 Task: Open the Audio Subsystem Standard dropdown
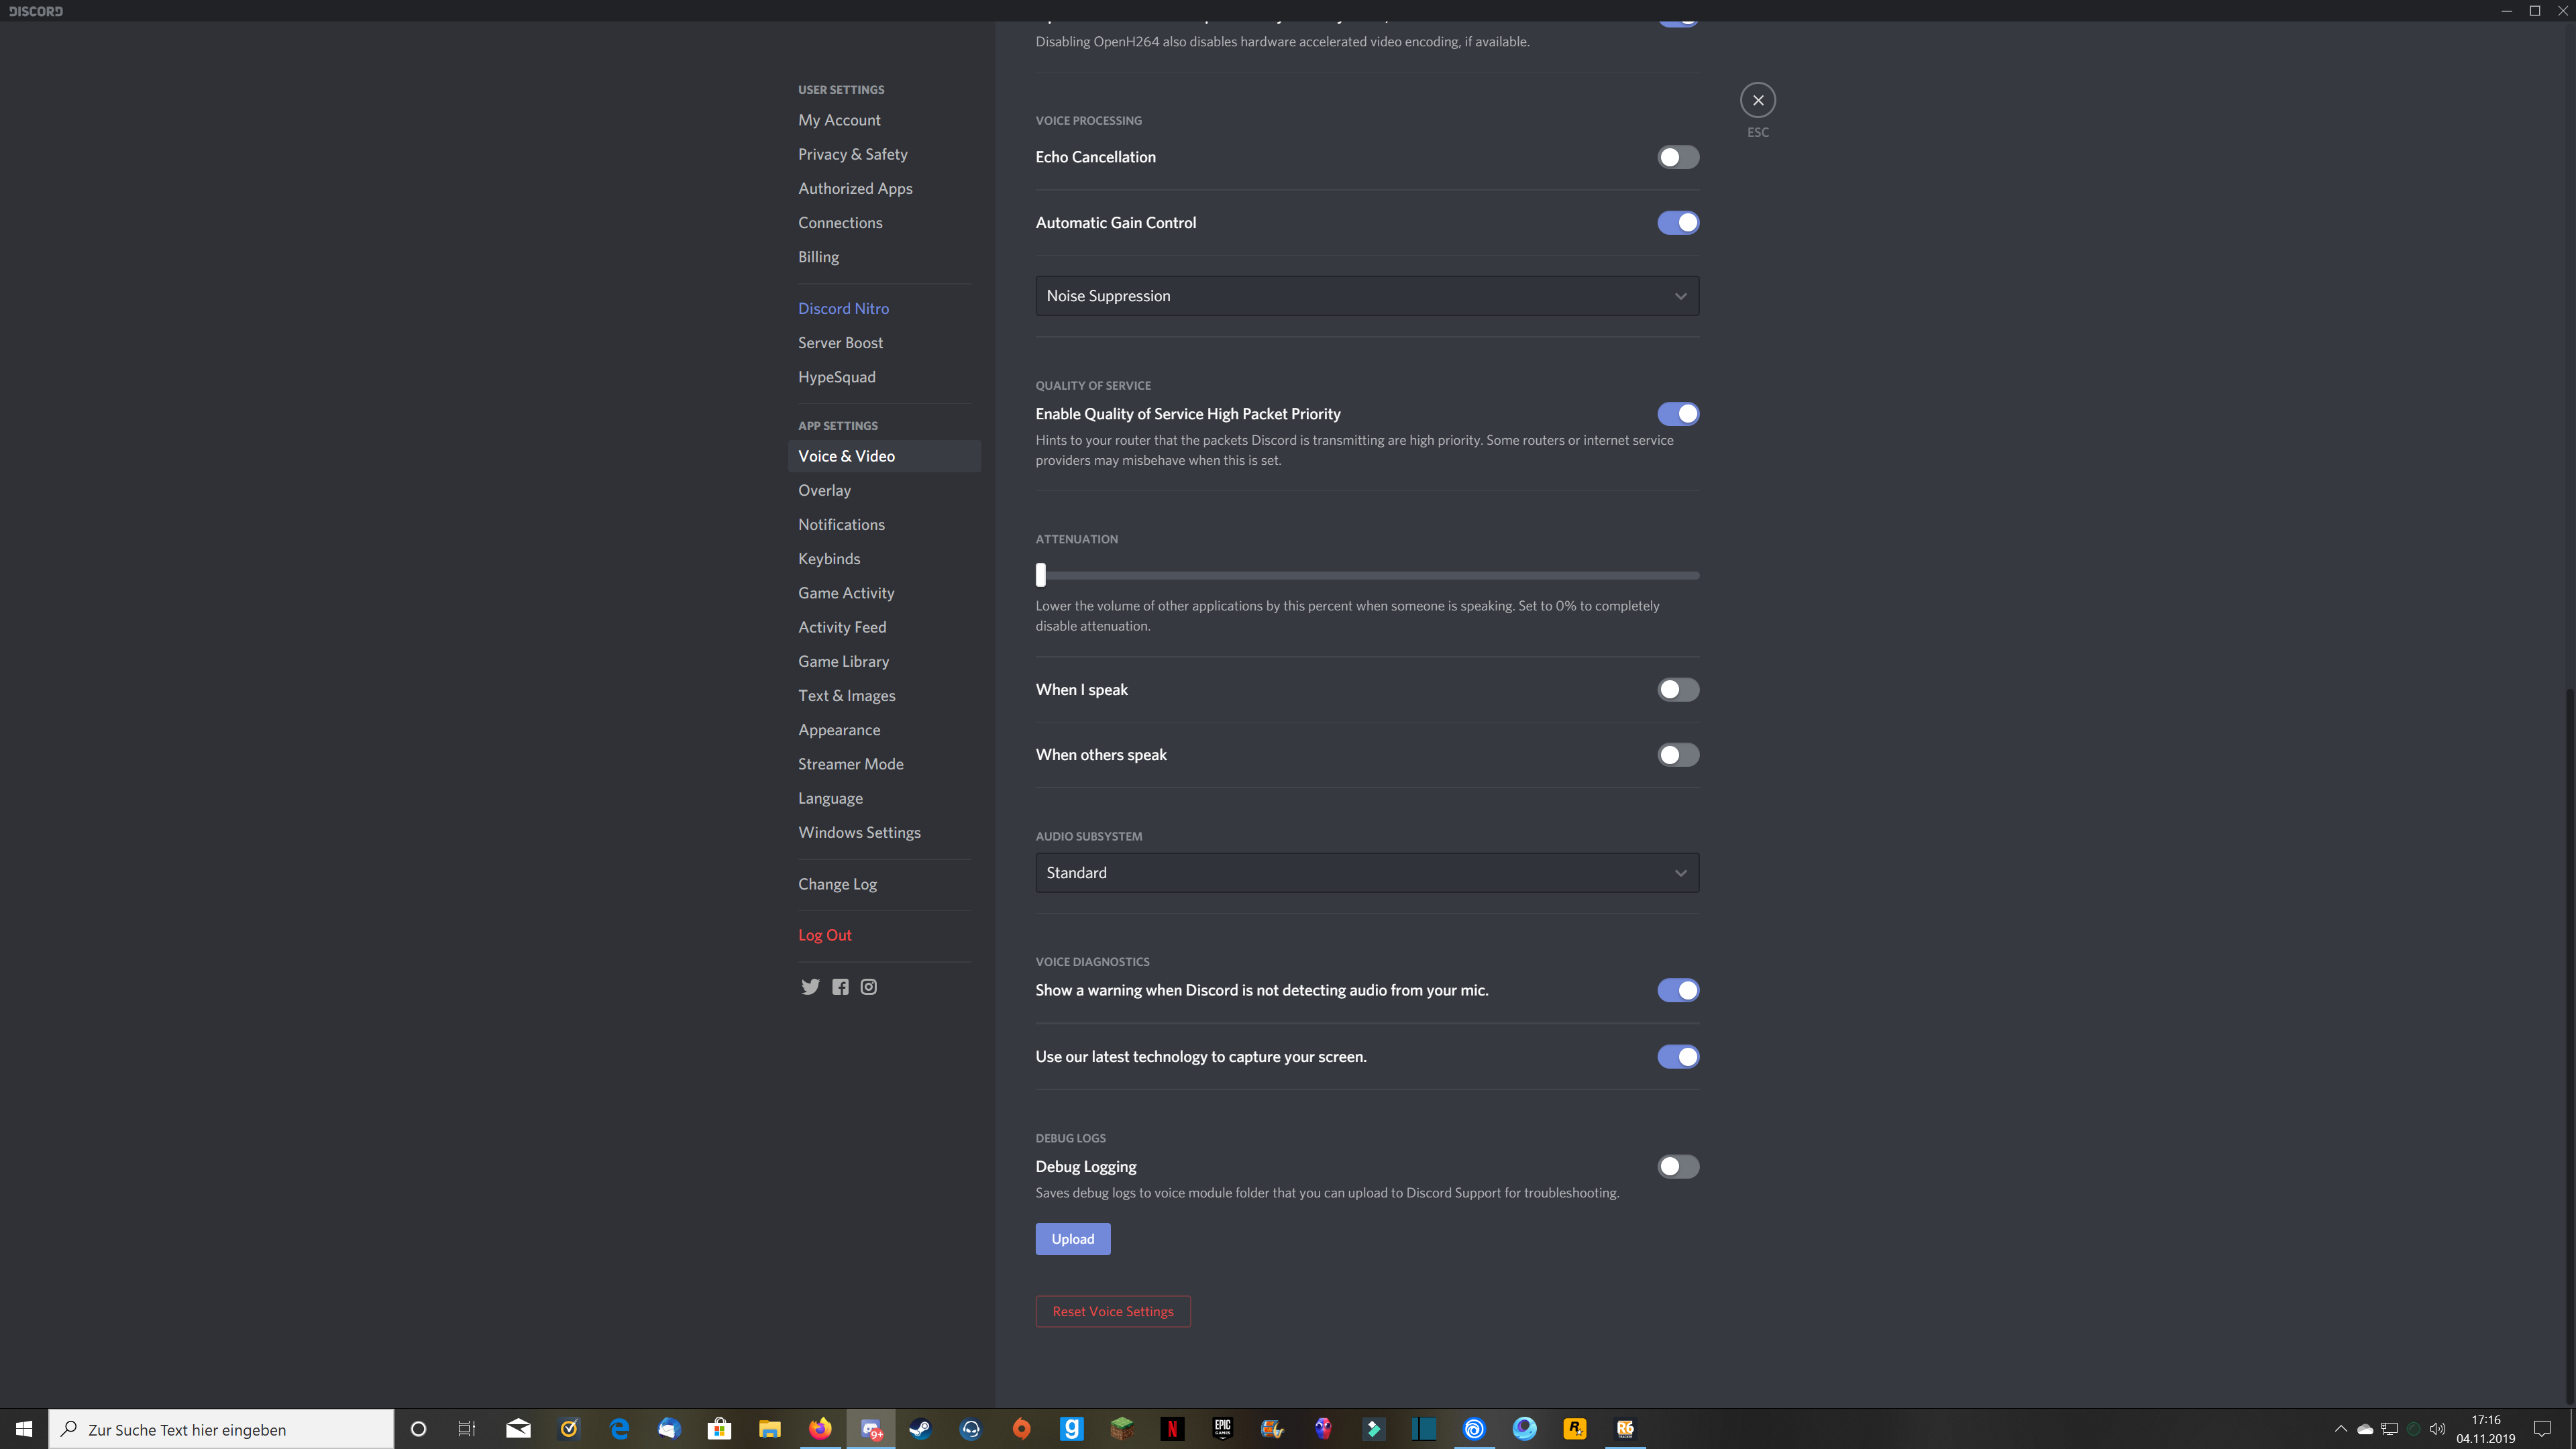coord(1366,873)
